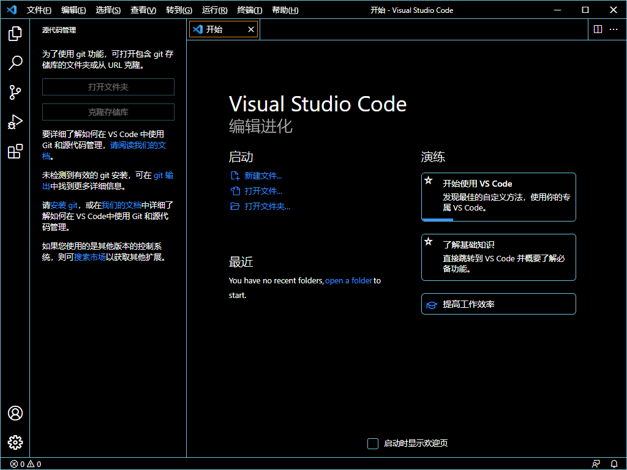Screen dimensions: 627x470
Task: Click the 搜索市场 link
Action: tap(90, 257)
